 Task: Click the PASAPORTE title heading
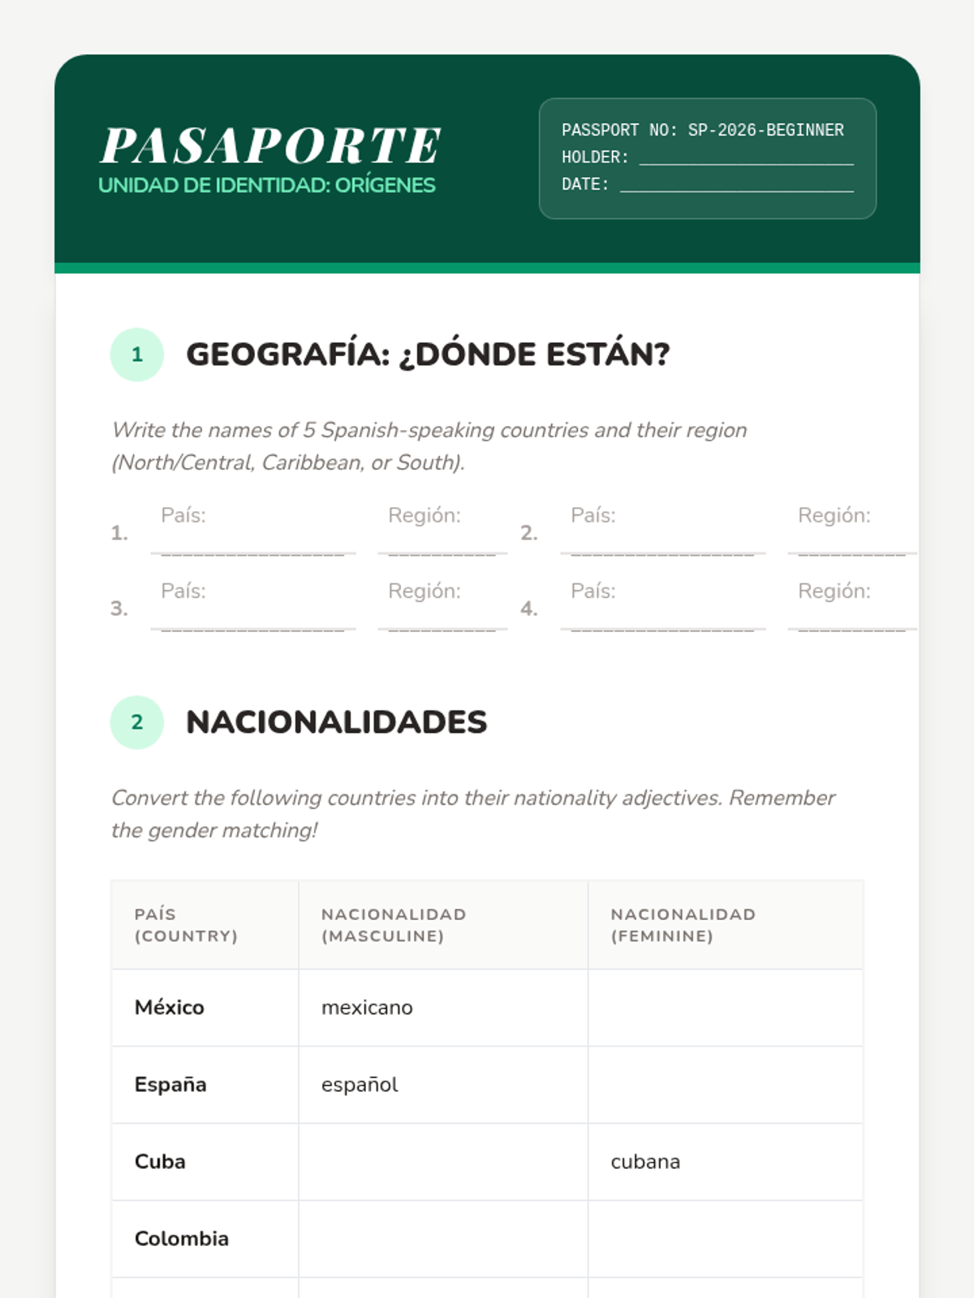[x=270, y=146]
